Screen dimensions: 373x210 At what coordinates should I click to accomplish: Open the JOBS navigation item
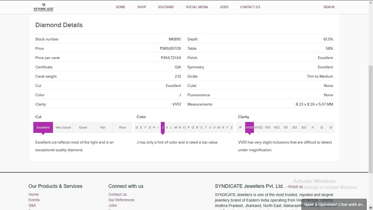tap(224, 7)
